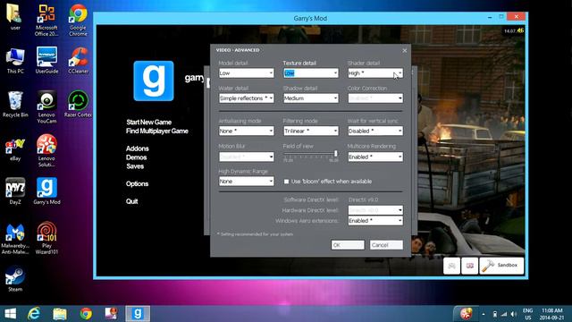Open Demos from main menu
572x322 pixels.
tap(136, 157)
